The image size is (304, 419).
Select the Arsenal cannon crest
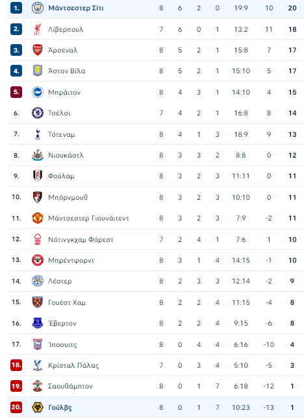click(38, 50)
